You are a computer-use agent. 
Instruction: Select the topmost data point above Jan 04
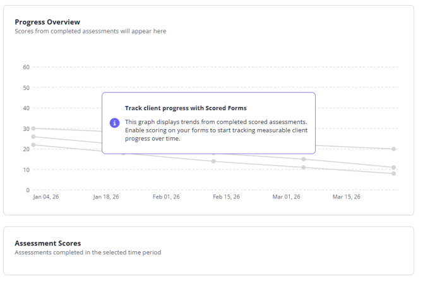tap(33, 128)
